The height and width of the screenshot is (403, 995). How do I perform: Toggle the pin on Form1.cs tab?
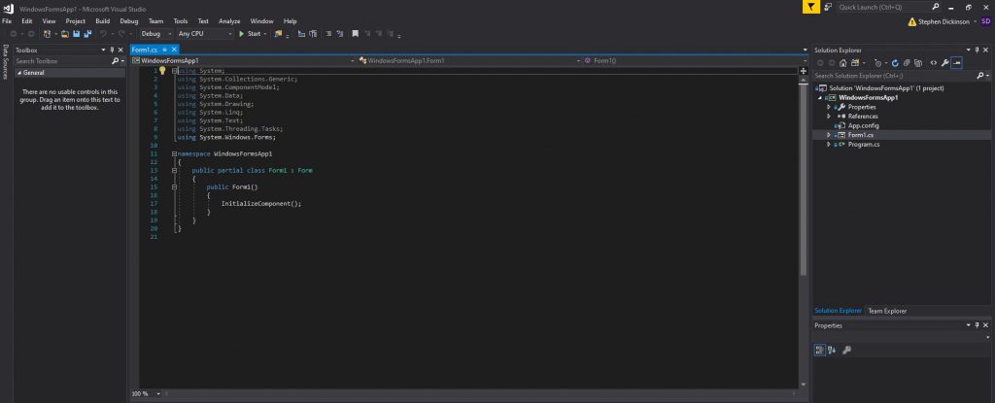[x=164, y=50]
